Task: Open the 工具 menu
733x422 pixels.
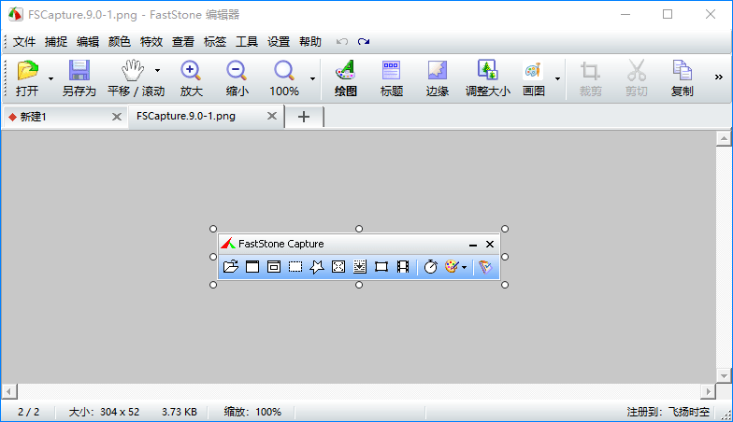Action: [x=247, y=41]
